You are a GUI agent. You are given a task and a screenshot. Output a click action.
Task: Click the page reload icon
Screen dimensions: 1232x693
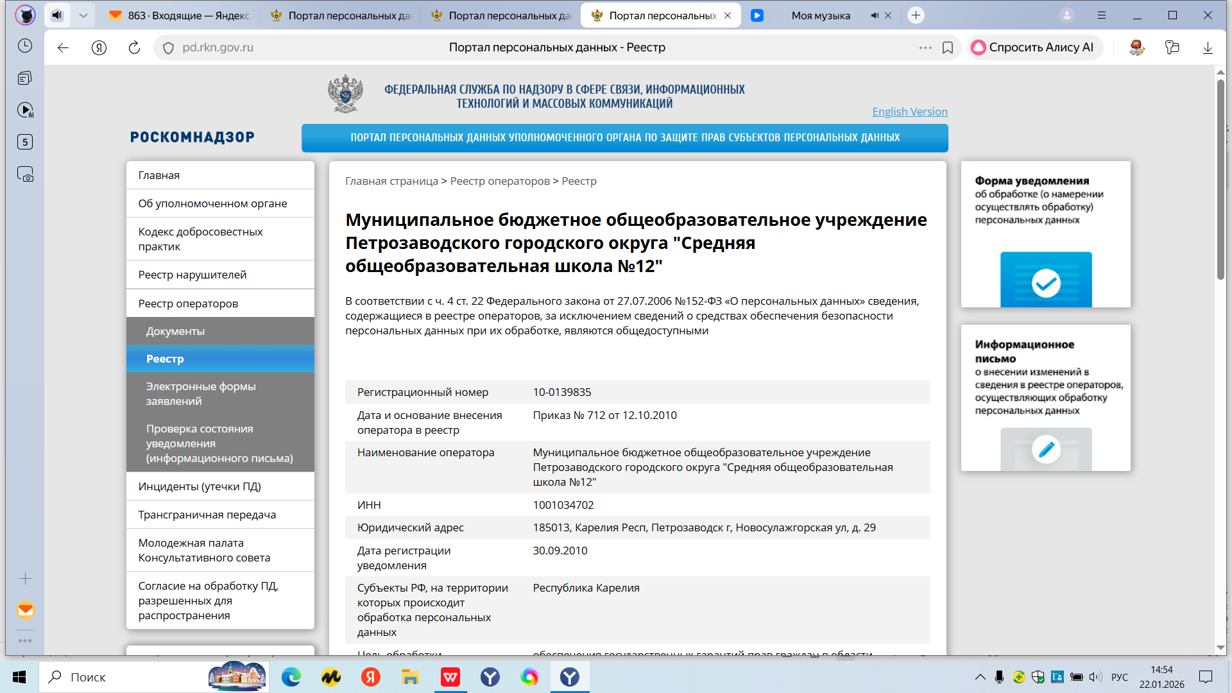coord(134,47)
